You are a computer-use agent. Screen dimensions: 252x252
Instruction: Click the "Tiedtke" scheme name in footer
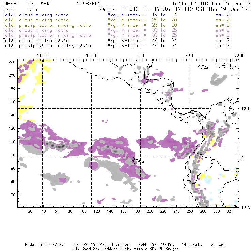(x=81, y=245)
